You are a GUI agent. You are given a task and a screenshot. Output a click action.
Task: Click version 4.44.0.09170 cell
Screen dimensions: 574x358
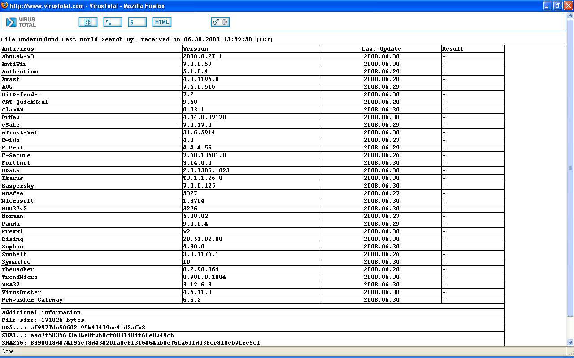click(204, 117)
